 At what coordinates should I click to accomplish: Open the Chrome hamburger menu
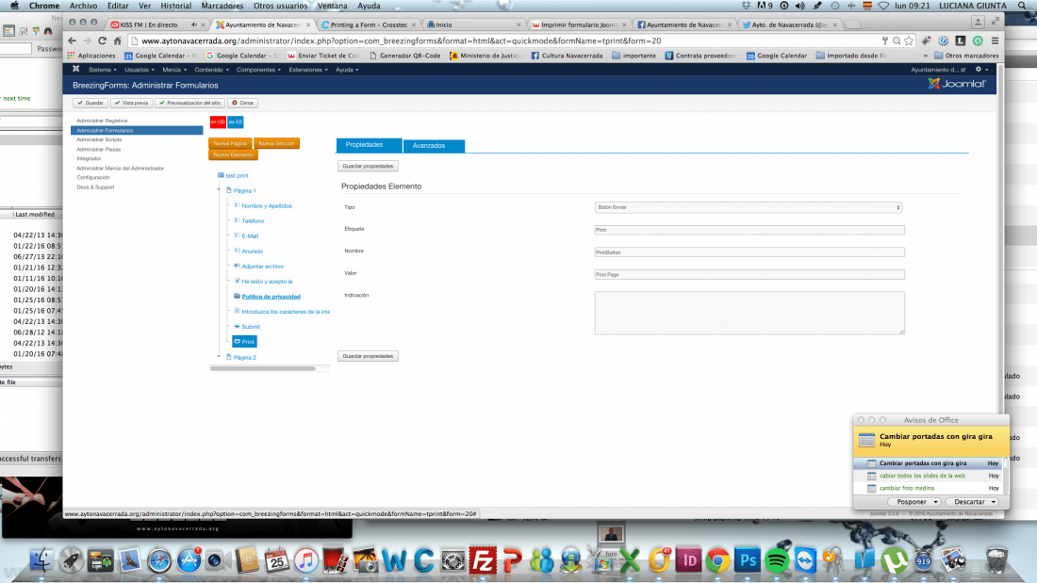click(x=995, y=41)
